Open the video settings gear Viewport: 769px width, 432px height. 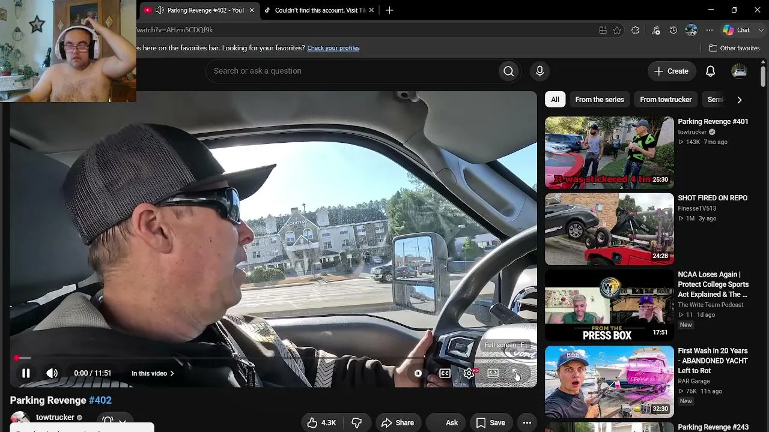(x=469, y=373)
